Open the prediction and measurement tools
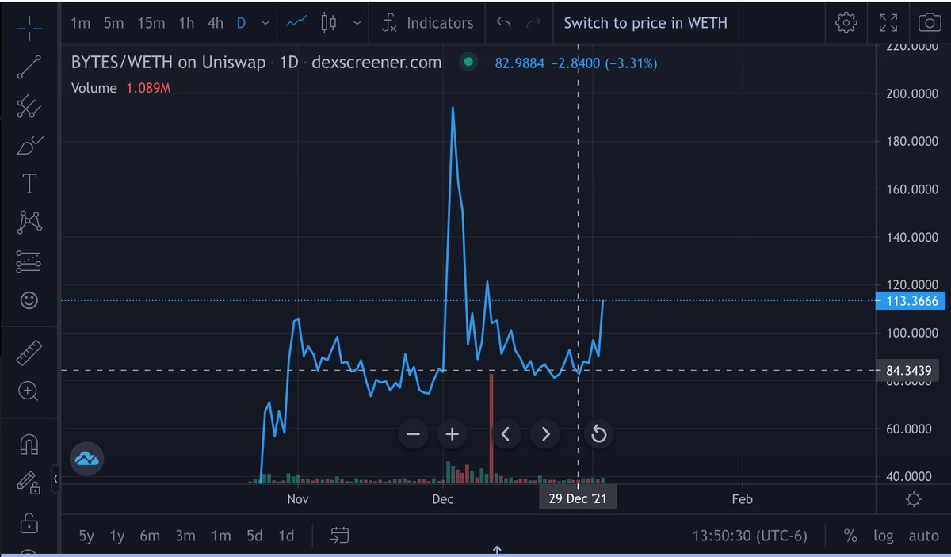Image resolution: width=951 pixels, height=557 pixels. (29, 261)
